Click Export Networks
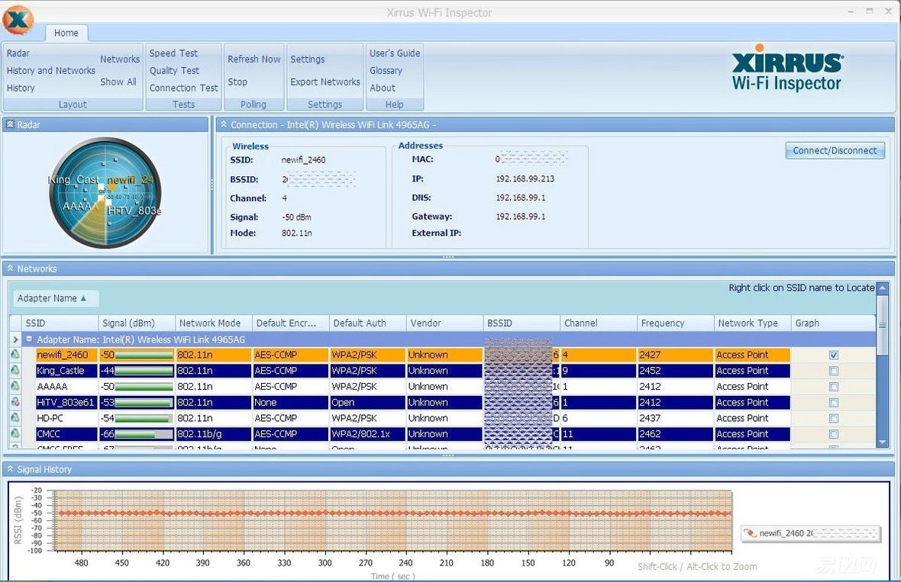 pyautogui.click(x=325, y=82)
